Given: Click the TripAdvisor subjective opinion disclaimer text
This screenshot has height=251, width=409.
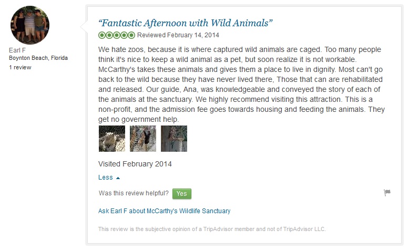Looking at the screenshot, I should click(212, 229).
